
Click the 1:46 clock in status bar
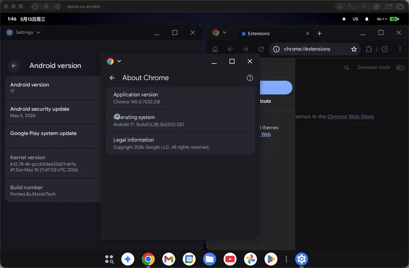(12, 19)
